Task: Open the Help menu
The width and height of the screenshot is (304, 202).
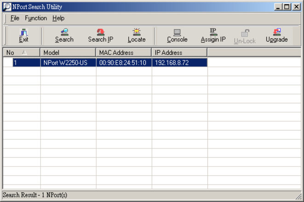Action: (58, 18)
